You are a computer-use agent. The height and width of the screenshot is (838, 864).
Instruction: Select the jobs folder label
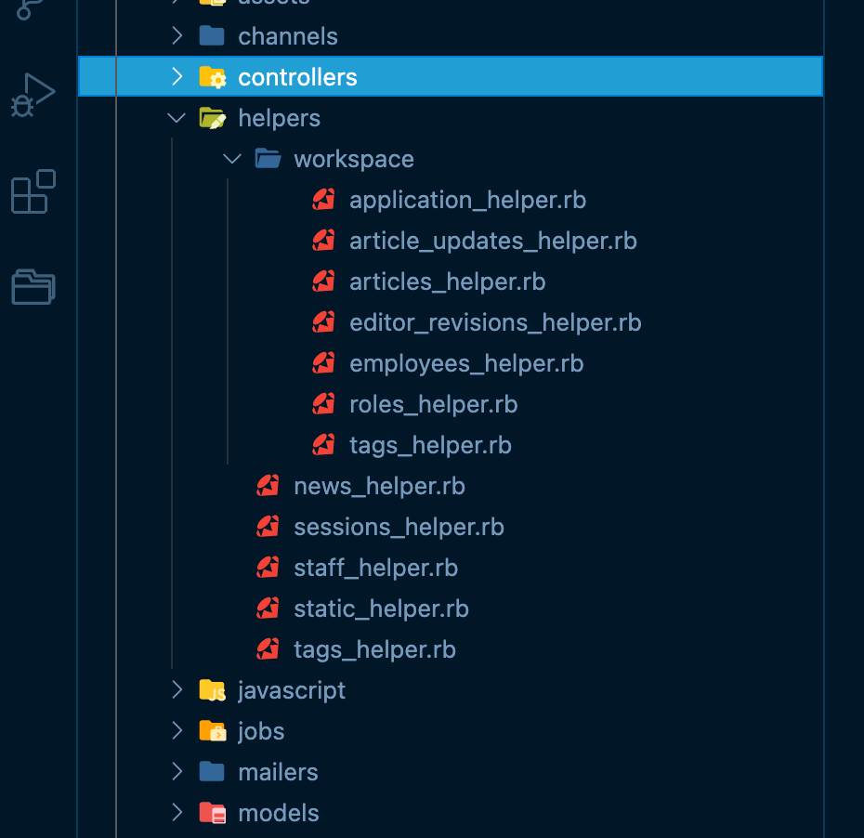(261, 731)
